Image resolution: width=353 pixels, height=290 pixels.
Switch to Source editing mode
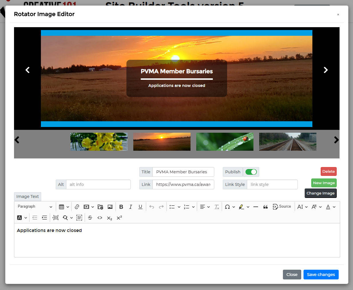pyautogui.click(x=282, y=206)
